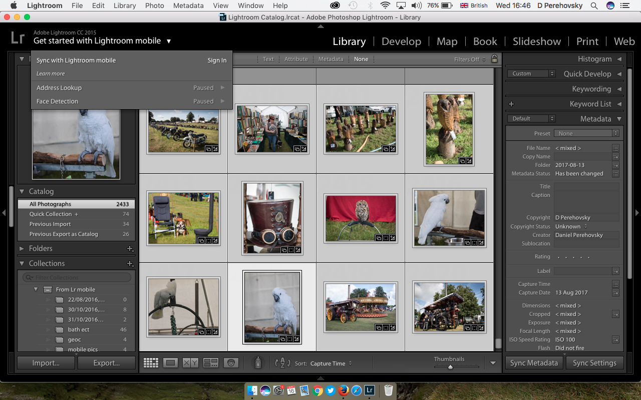Viewport: 641px width, 400px height.
Task: Open Google Chrome from the Dock
Action: 317,390
